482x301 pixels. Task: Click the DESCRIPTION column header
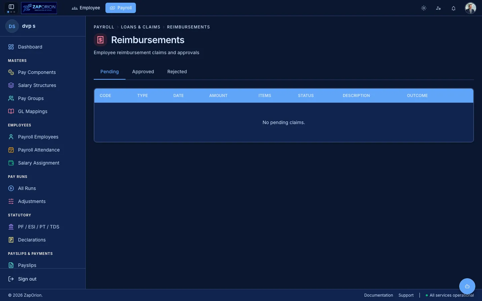356,96
